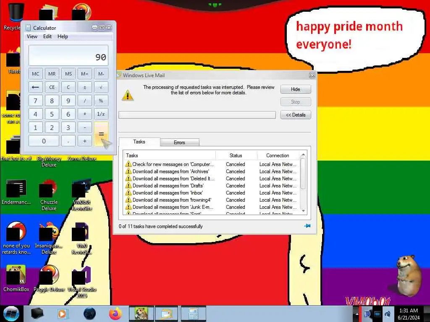Open the Calculator View menu
Screen dimensions: 430x322
click(32, 36)
